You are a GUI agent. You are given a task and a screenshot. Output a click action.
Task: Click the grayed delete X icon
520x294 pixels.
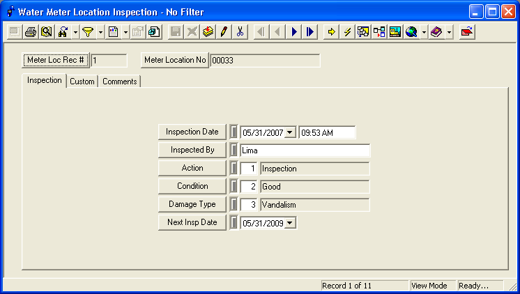(x=192, y=32)
